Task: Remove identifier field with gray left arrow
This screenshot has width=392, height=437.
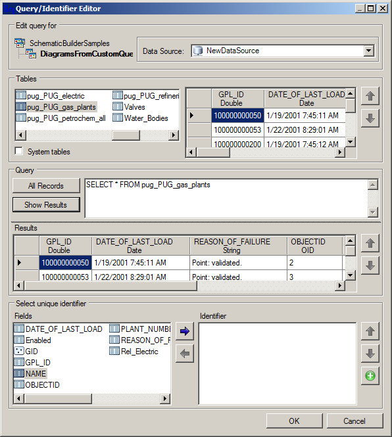Action: click(185, 354)
